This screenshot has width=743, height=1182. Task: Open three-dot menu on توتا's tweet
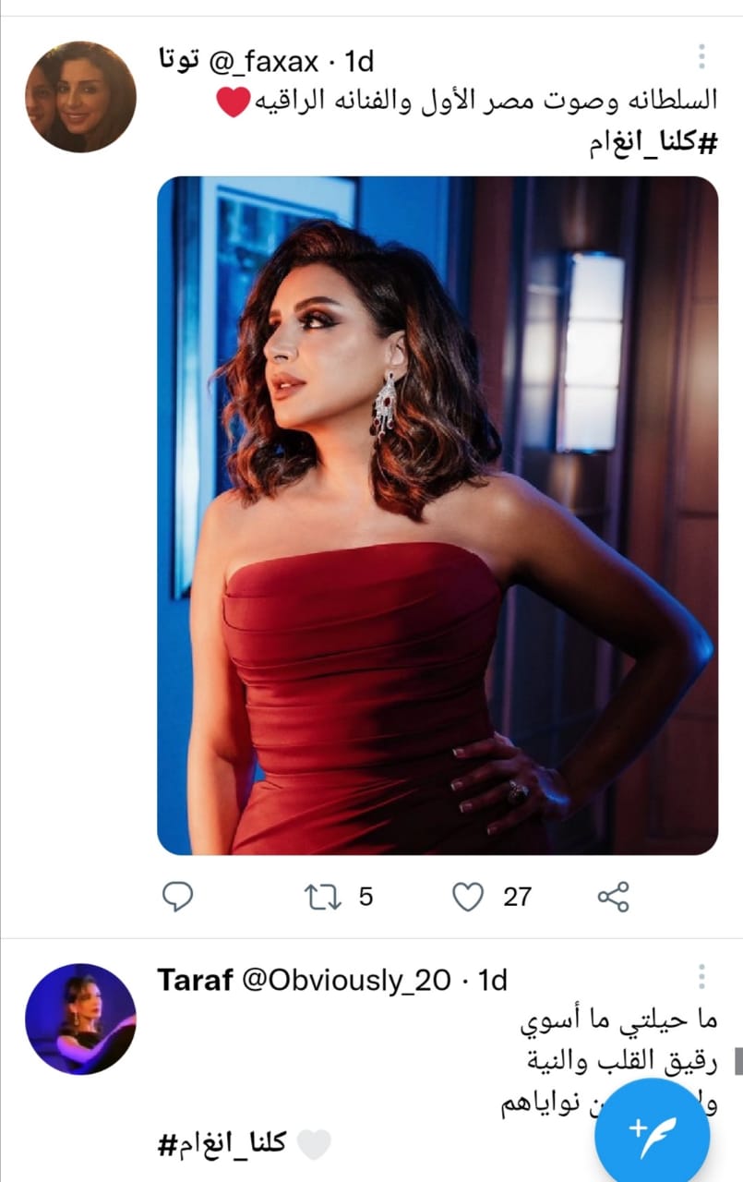point(701,56)
